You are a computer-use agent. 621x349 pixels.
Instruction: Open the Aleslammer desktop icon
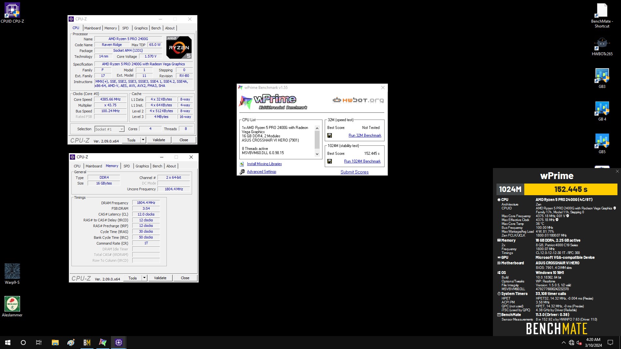click(12, 306)
